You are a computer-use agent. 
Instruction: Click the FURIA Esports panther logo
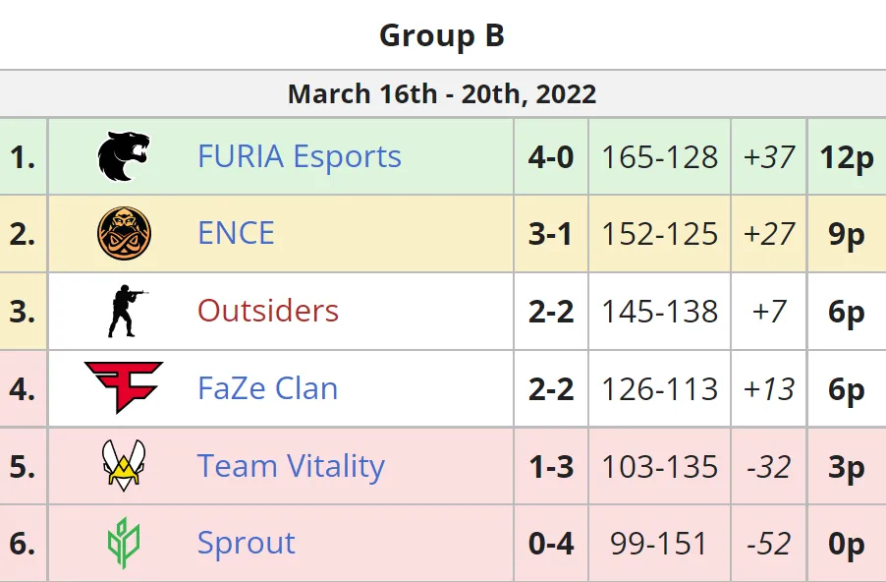click(x=124, y=156)
